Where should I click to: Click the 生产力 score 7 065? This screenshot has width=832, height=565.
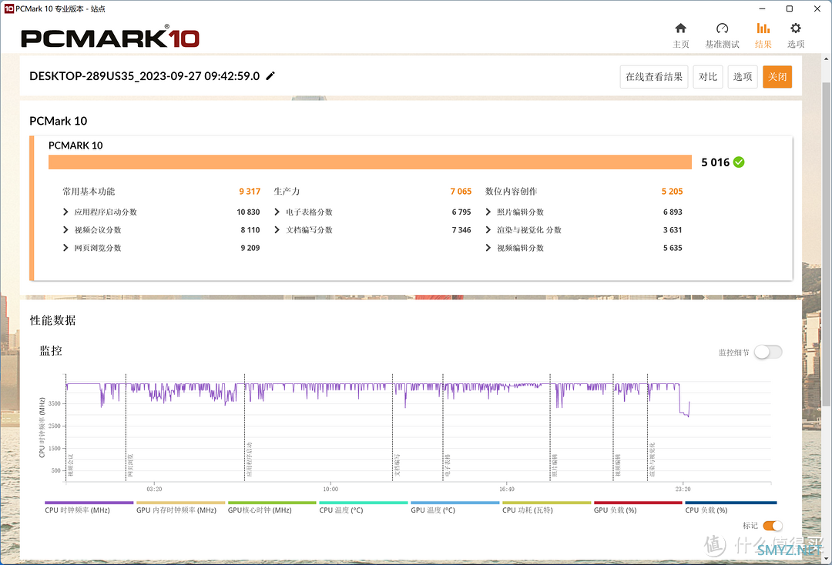tap(461, 192)
